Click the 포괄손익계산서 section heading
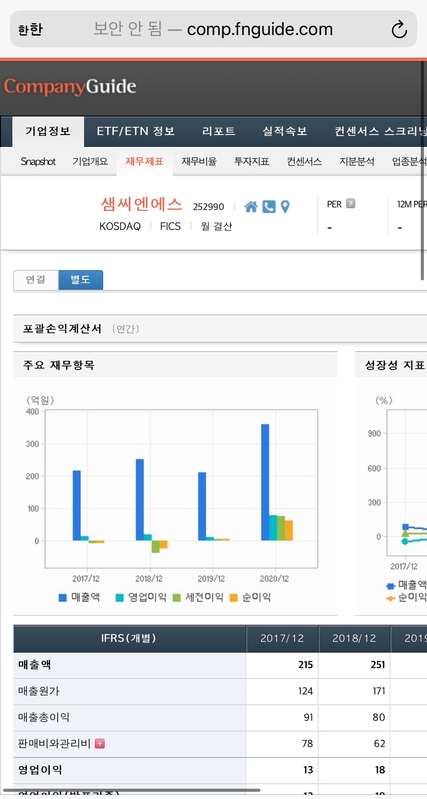The height and width of the screenshot is (799, 427). tap(62, 329)
